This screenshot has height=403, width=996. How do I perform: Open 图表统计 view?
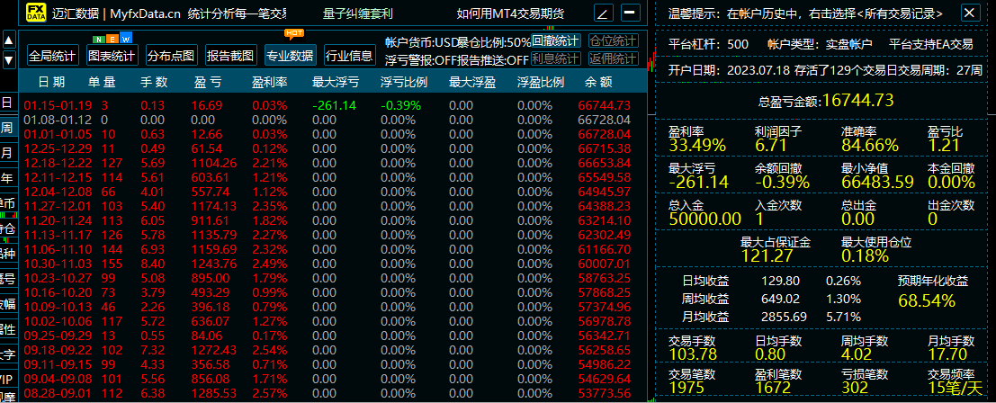(x=112, y=55)
